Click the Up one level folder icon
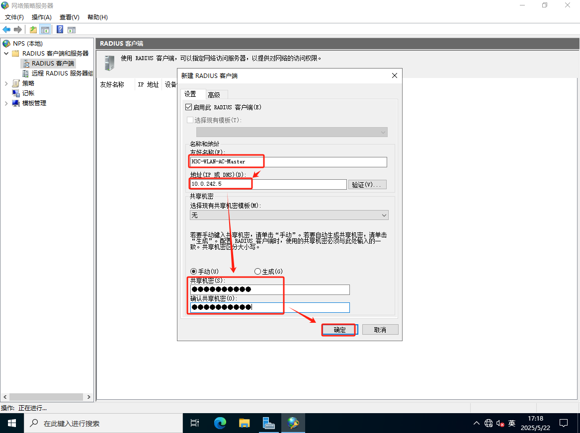The image size is (580, 433). [x=33, y=30]
